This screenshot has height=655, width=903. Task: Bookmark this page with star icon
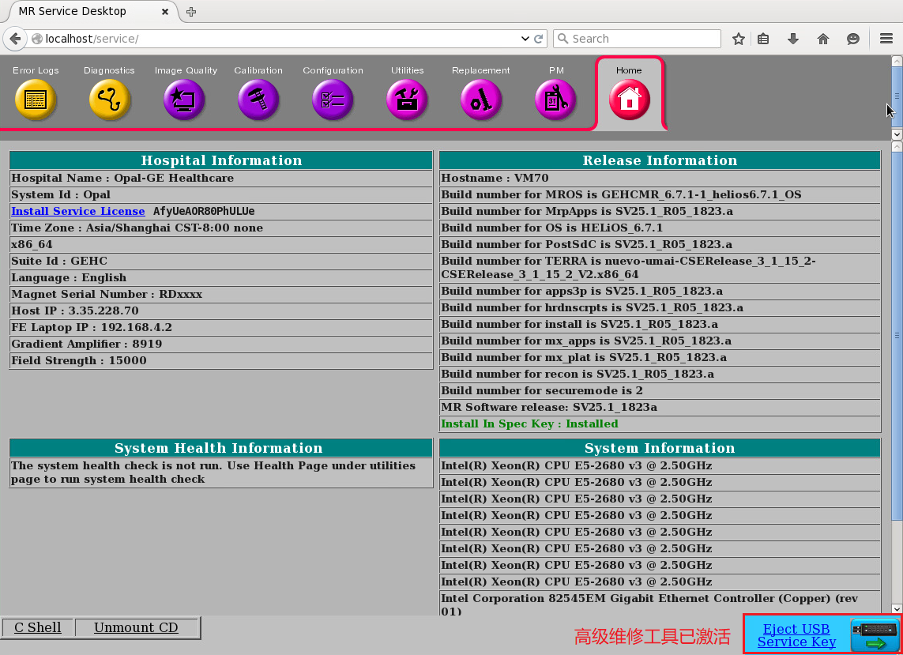[738, 39]
